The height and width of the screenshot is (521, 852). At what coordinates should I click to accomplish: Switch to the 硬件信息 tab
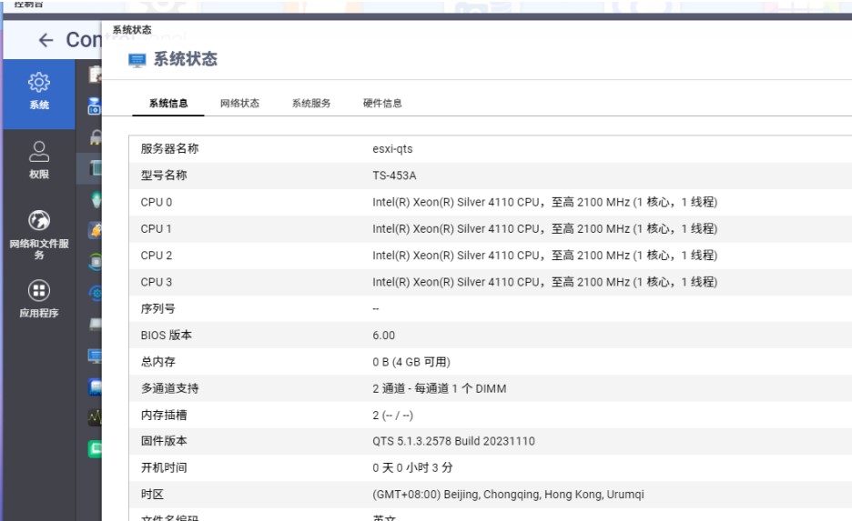pos(382,103)
